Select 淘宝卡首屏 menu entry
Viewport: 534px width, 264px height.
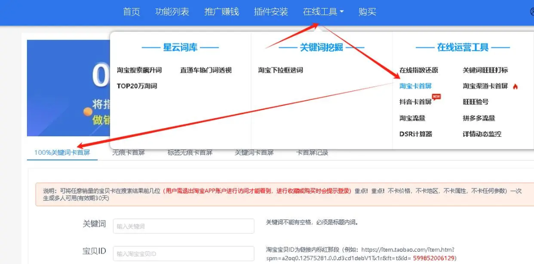click(x=415, y=86)
